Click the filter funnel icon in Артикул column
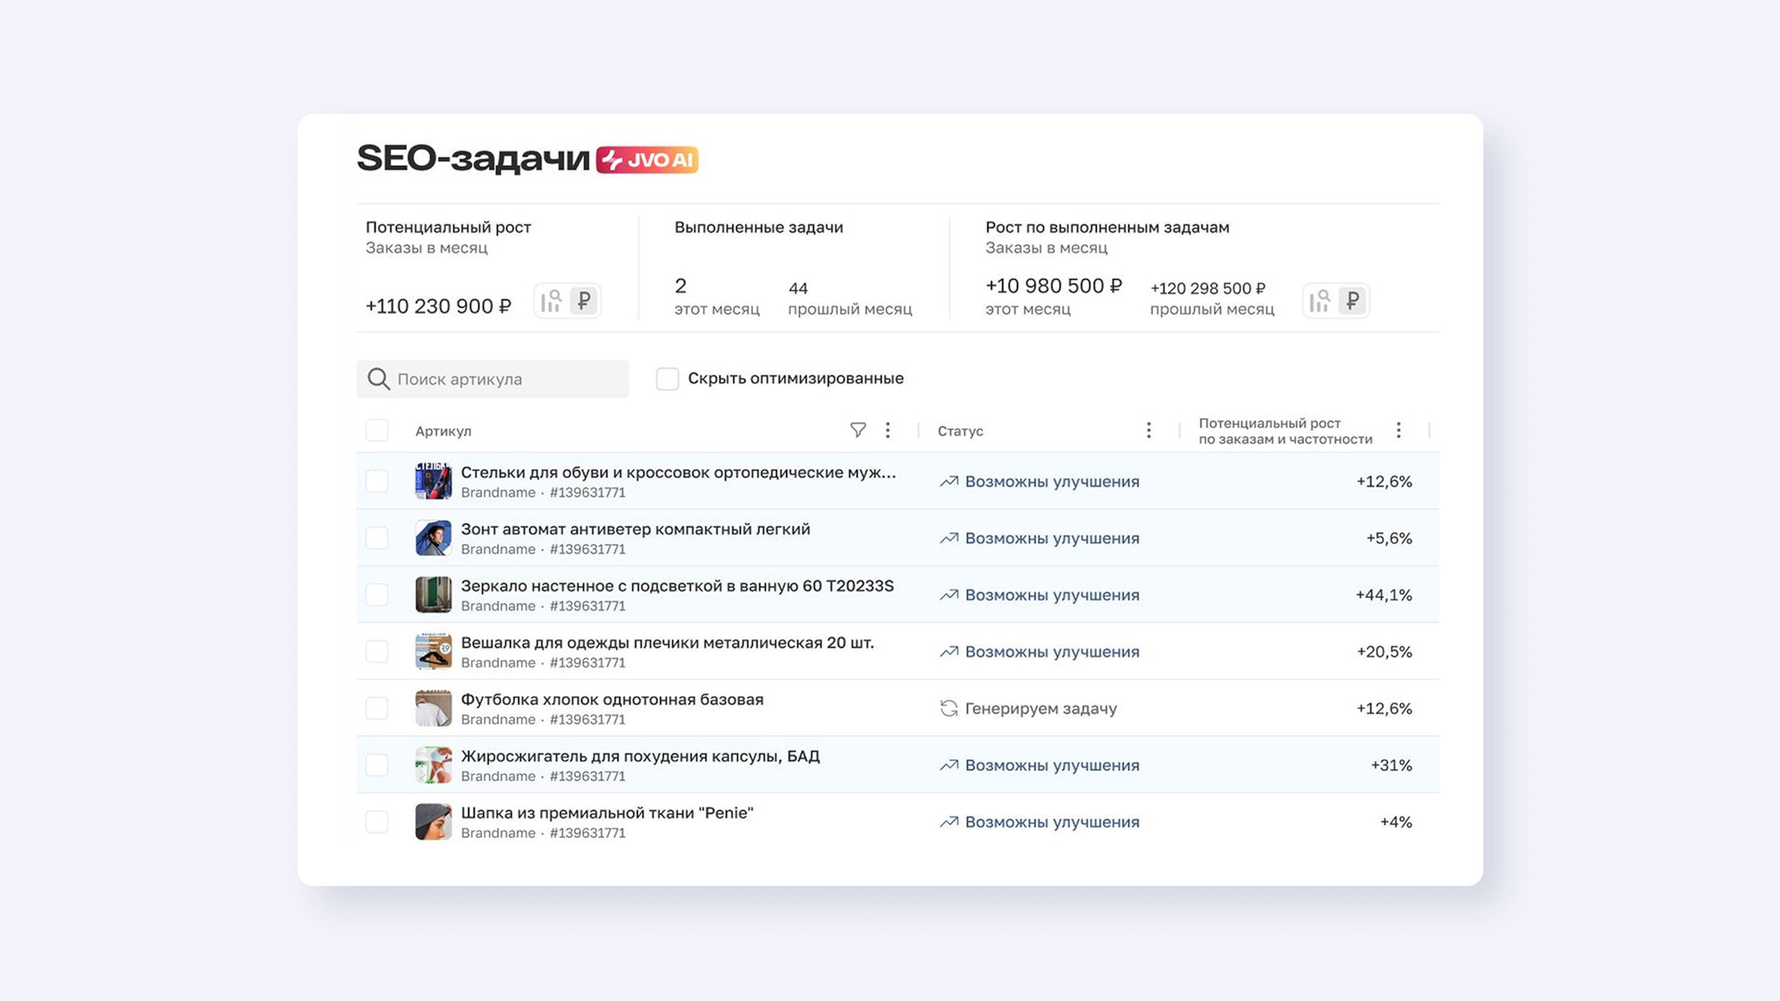The width and height of the screenshot is (1780, 1001). click(x=858, y=430)
